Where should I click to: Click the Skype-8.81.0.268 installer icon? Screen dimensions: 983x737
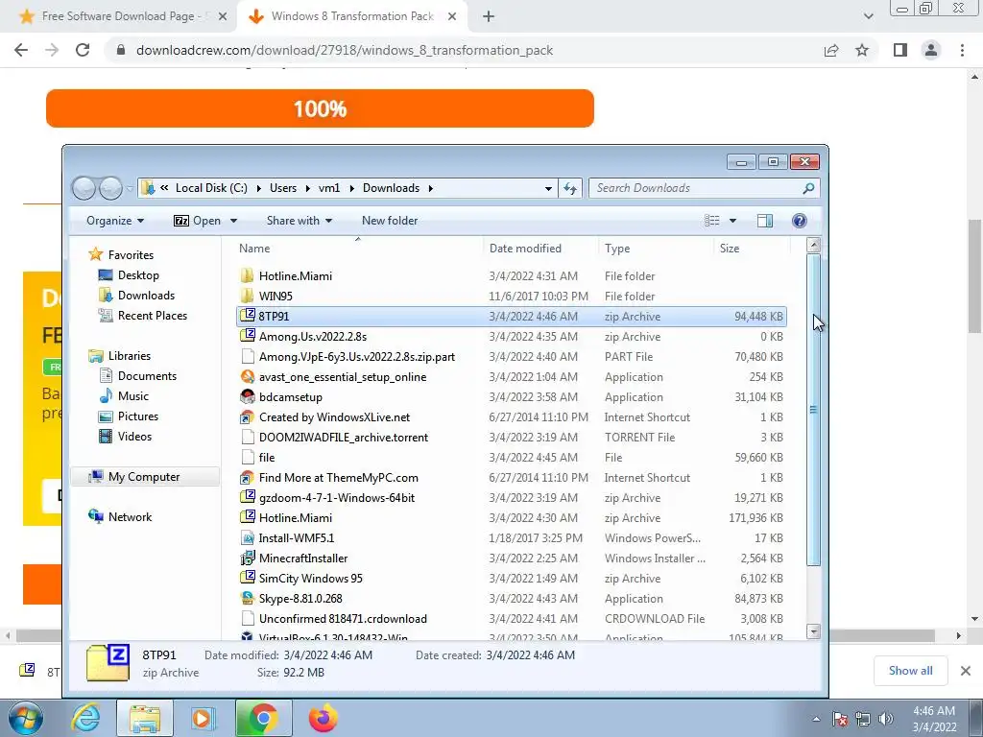click(248, 599)
